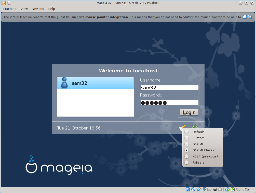Click the optical disc status icon
The width and height of the screenshot is (256, 193).
click(193, 189)
